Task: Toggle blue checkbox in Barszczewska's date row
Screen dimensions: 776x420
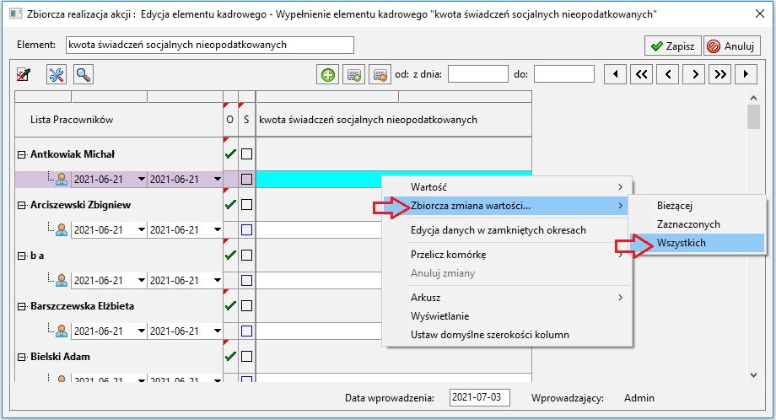Action: click(246, 331)
